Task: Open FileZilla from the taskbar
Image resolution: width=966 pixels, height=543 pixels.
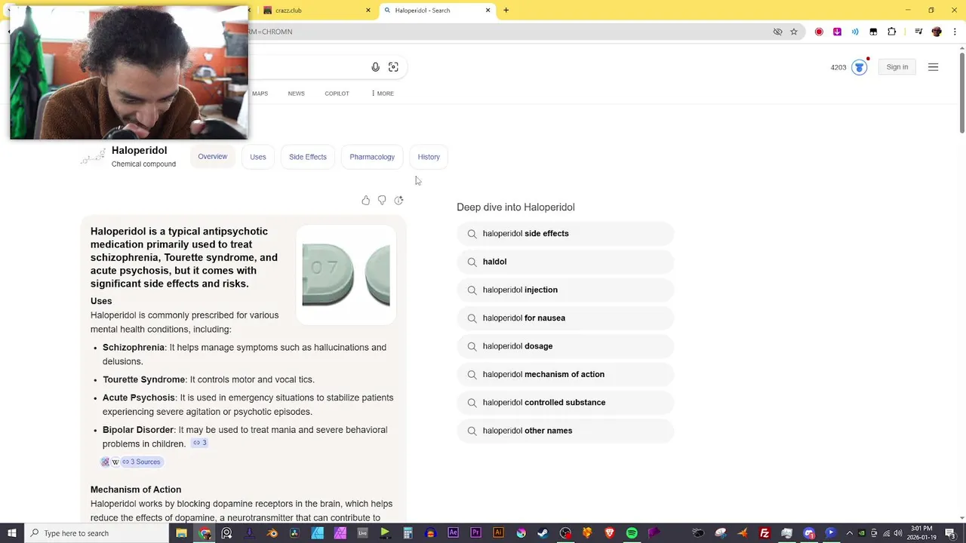Action: point(764,533)
